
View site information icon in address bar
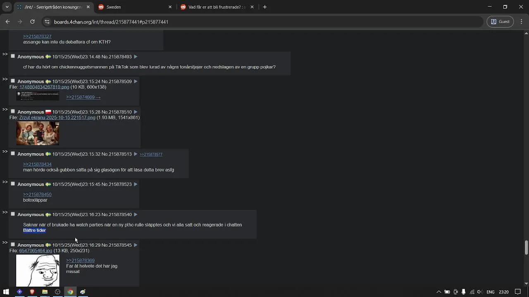(x=47, y=22)
